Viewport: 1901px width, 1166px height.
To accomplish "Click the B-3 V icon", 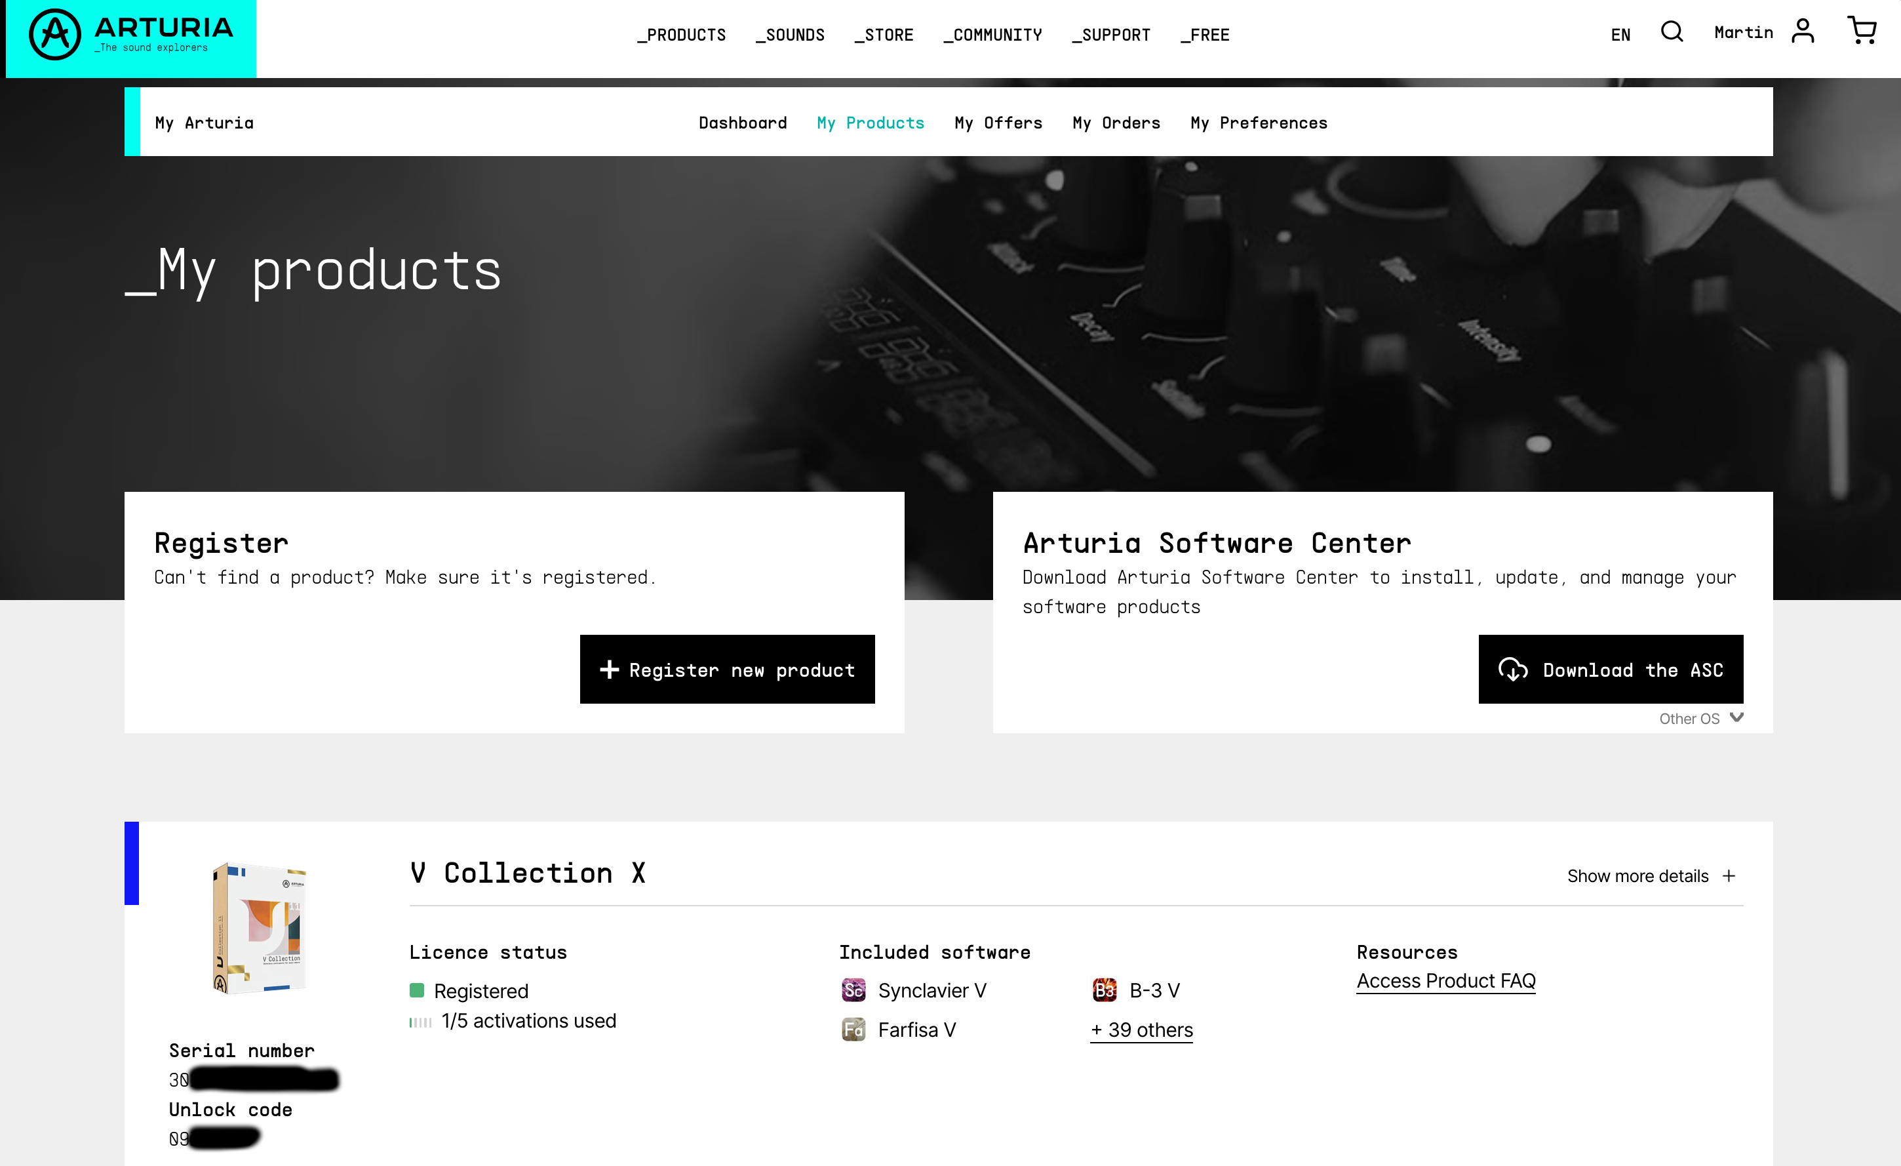I will [1104, 990].
